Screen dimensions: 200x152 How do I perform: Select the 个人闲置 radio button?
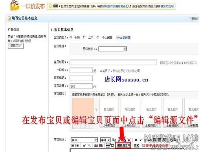[98, 37]
